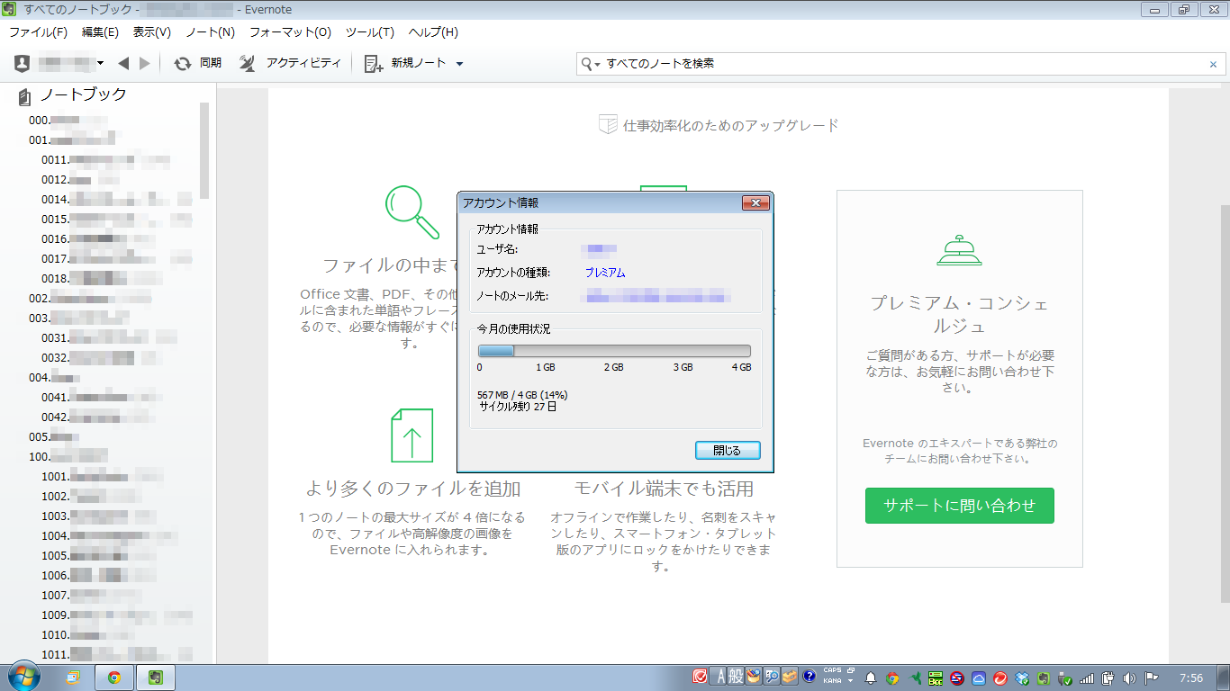Click the upgrade header book icon
Viewport: 1230px width, 691px height.
tap(608, 124)
